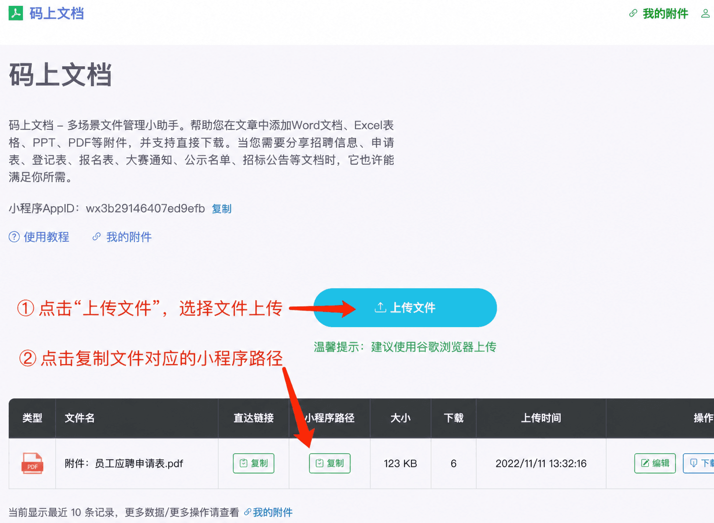Select upload time 2022/11/11 13:32:16
The image size is (714, 523).
click(x=541, y=464)
